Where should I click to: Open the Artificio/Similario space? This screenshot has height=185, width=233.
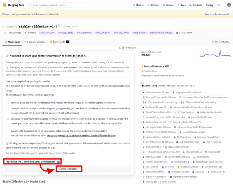(184, 112)
